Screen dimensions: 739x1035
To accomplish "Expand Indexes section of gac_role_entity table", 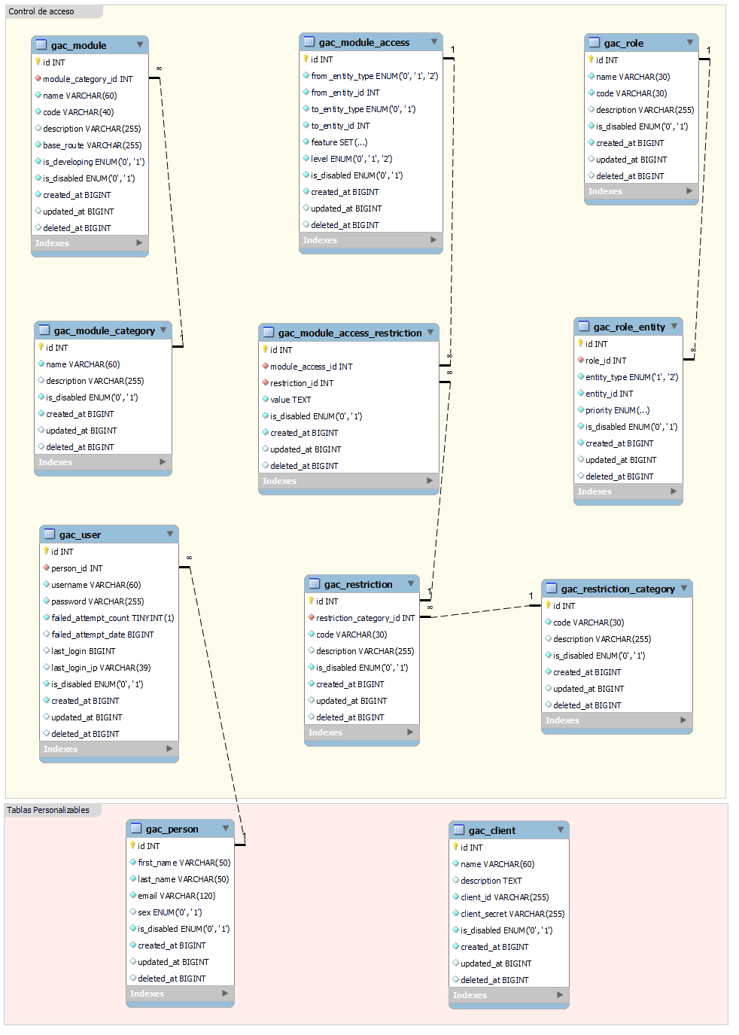I will point(674,492).
